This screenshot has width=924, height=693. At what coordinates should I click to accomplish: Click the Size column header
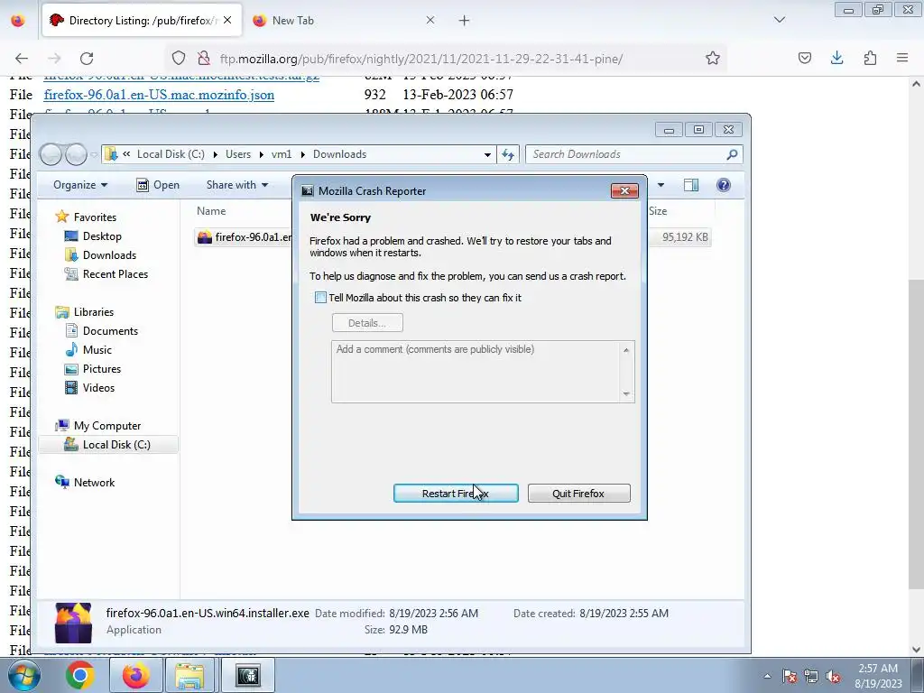pyautogui.click(x=658, y=211)
